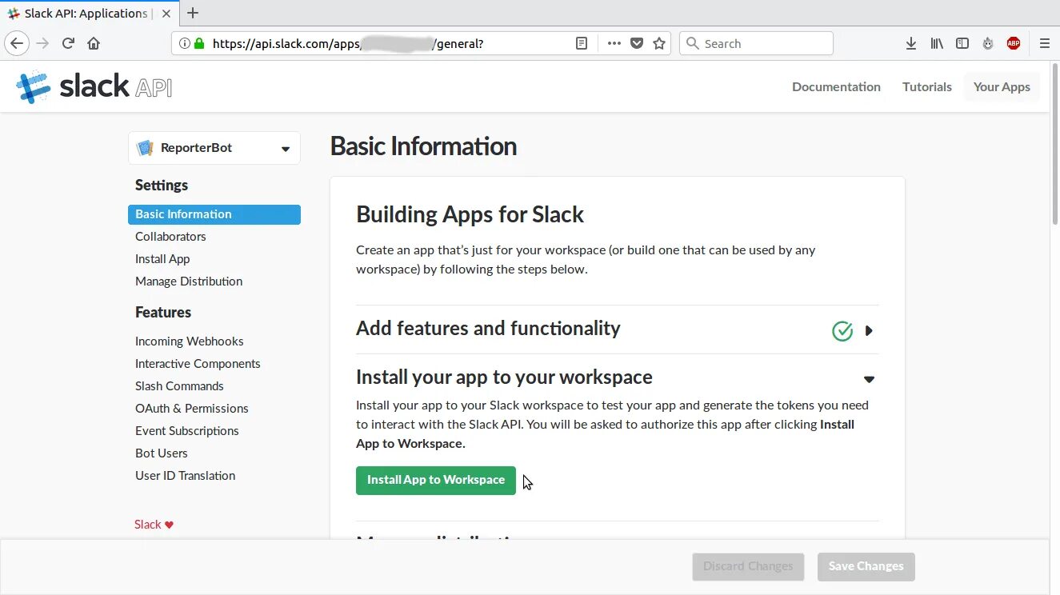
Task: Open Manage Distribution settings
Action: [x=189, y=282]
